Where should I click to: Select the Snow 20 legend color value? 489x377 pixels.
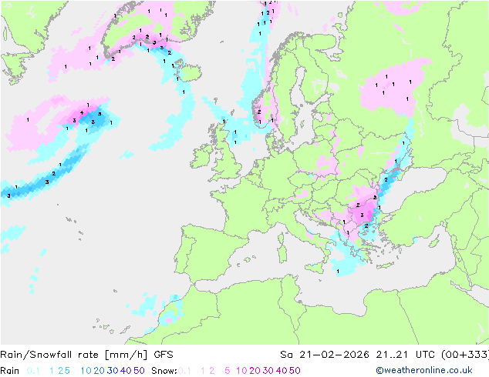255,371
